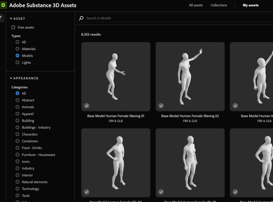Image resolution: width=273 pixels, height=202 pixels.
Task: Choose the Tools category
Action: point(17,195)
